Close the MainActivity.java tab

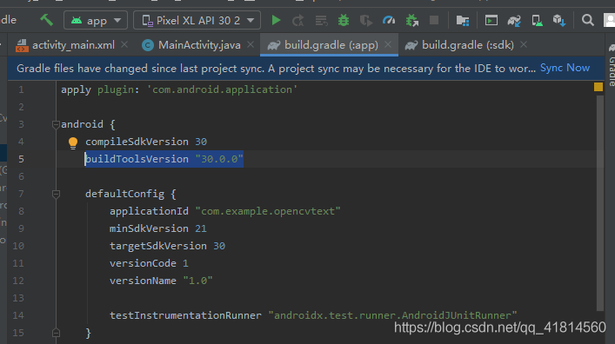tap(251, 44)
